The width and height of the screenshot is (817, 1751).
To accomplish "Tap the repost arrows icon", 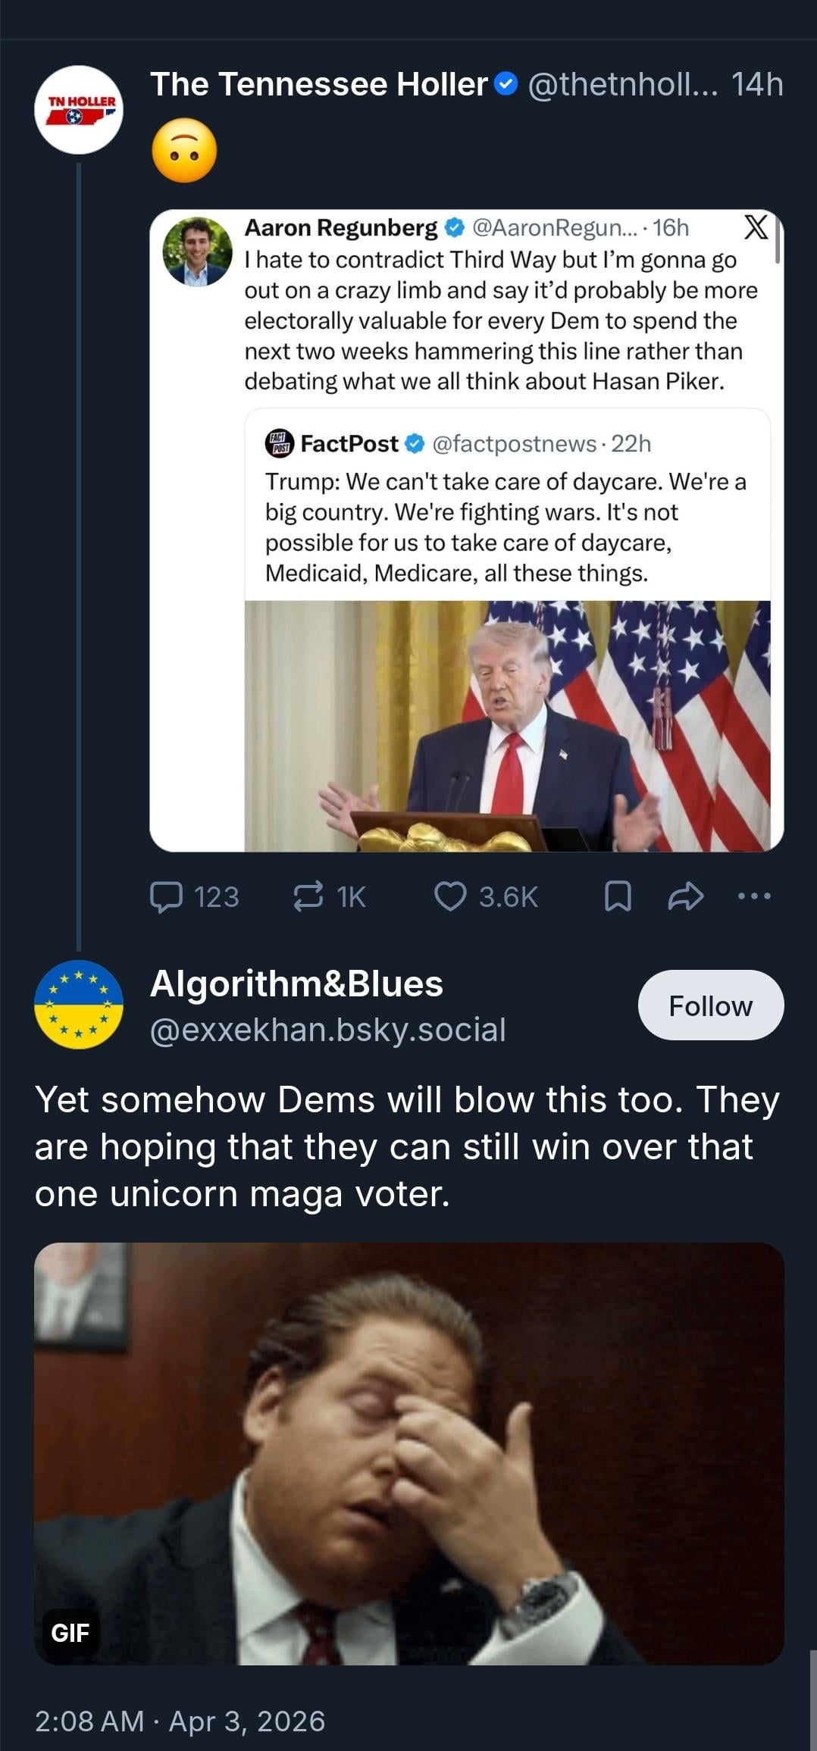I will click(x=308, y=896).
